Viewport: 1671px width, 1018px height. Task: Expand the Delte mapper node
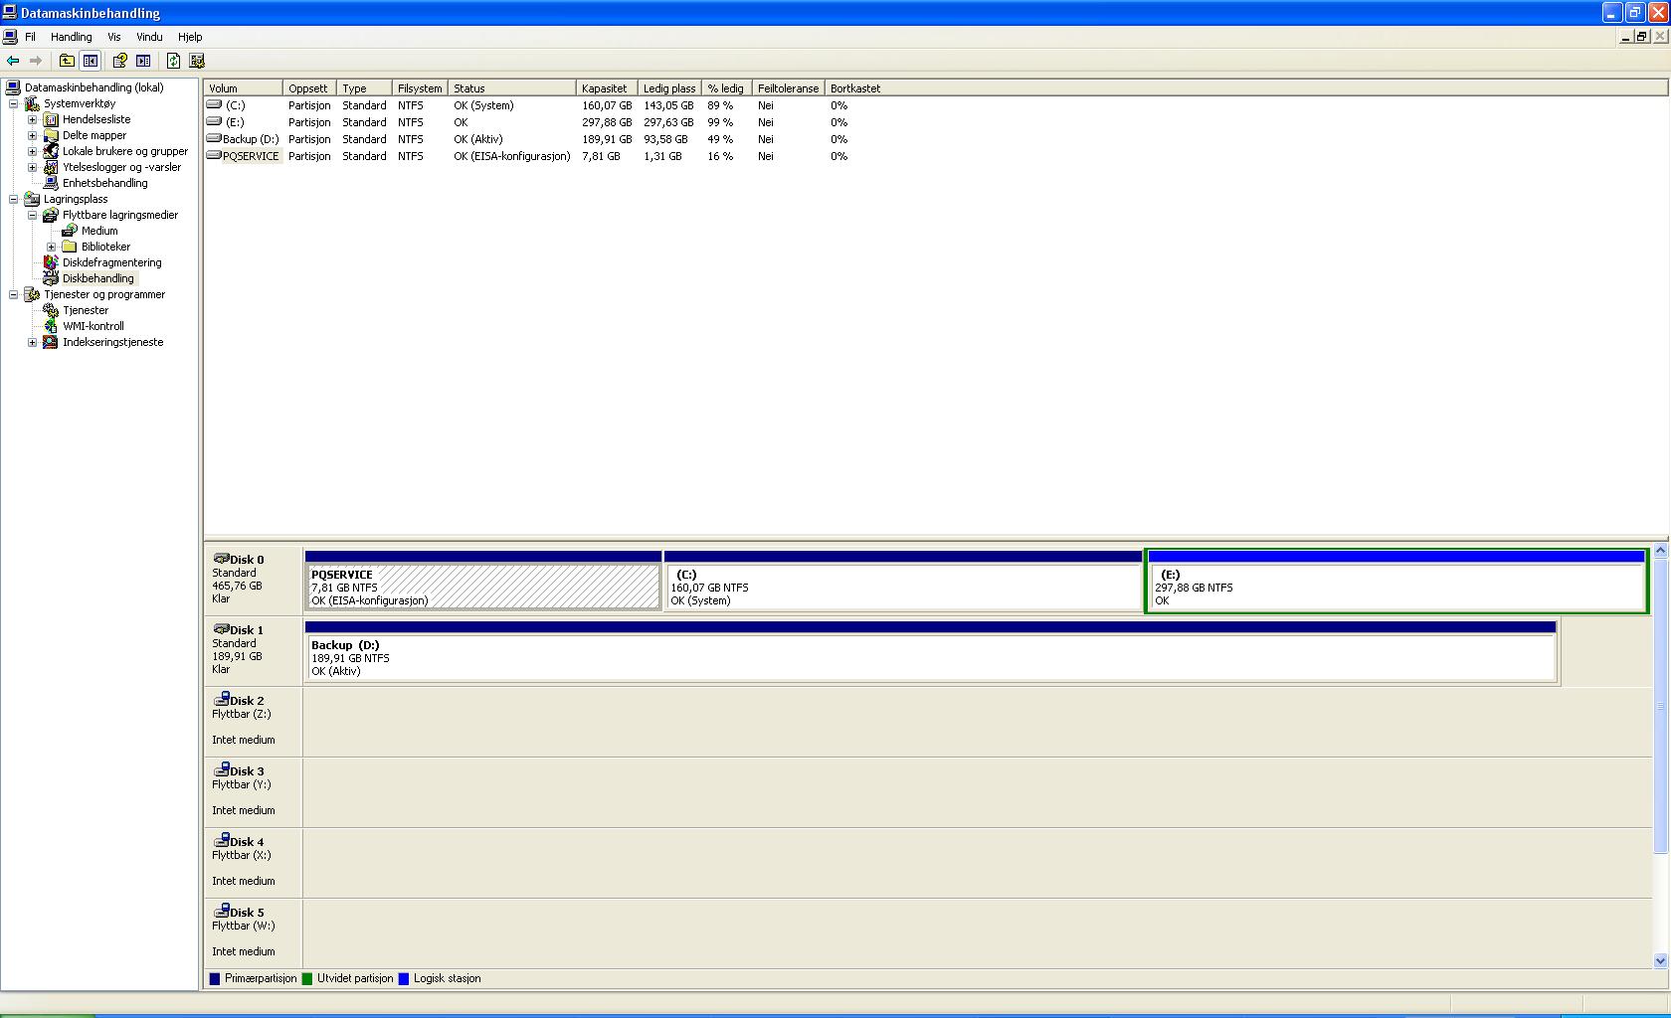pos(32,135)
